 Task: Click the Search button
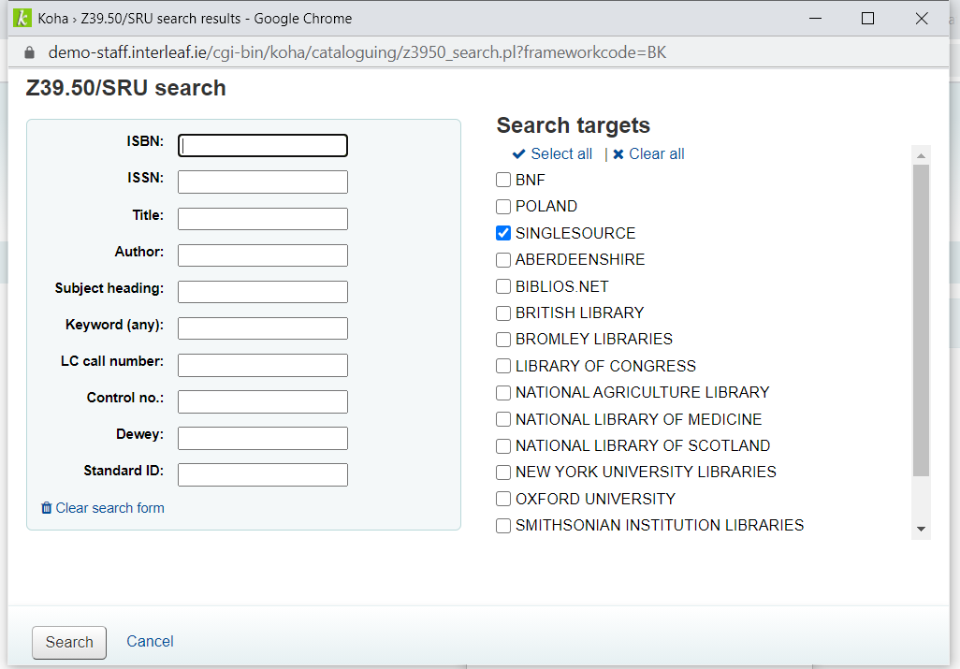pos(69,642)
